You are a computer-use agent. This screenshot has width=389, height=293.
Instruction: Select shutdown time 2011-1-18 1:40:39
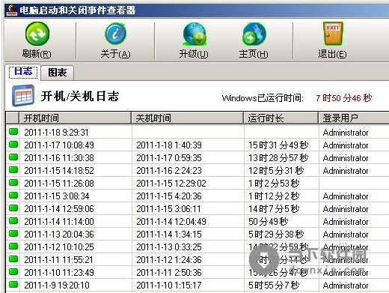tap(169, 145)
